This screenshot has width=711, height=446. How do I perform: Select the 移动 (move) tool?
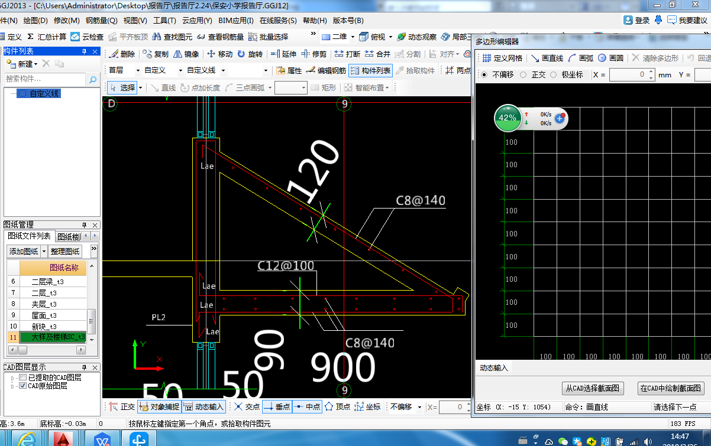(220, 54)
